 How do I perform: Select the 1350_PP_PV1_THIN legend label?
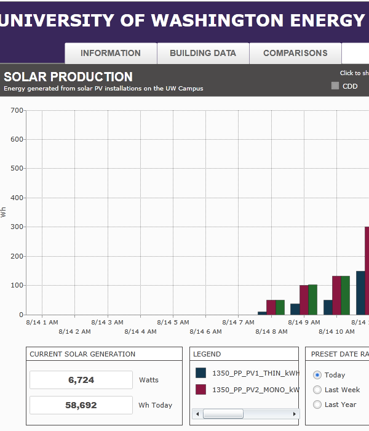click(x=255, y=373)
